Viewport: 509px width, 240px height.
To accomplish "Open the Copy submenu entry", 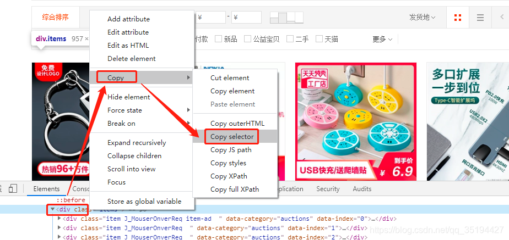I will click(x=142, y=77).
